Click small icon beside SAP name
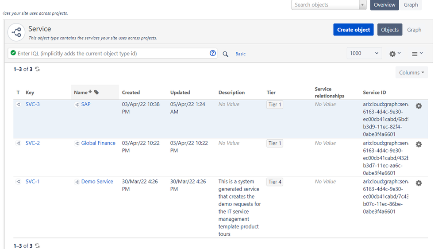 pos(77,105)
